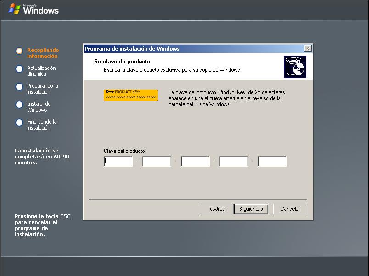The height and width of the screenshot is (276, 369).
Task: Click the 'Recopilando información' step text
Action: click(x=43, y=53)
